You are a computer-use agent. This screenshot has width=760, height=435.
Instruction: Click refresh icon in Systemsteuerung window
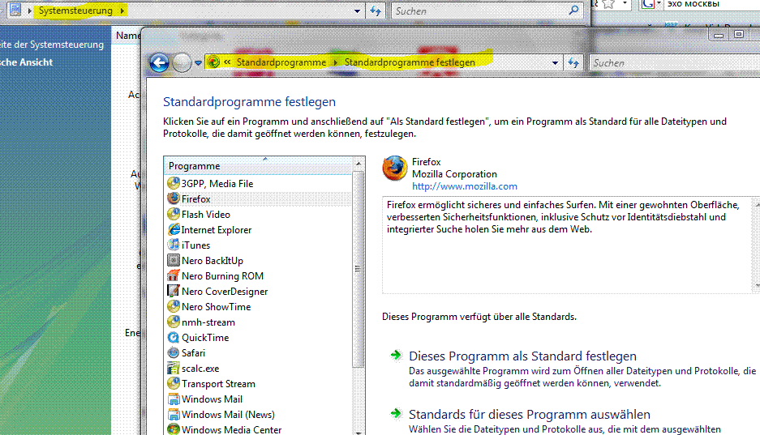click(376, 11)
